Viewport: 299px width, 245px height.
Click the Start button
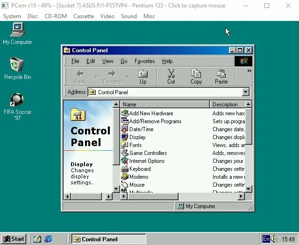(14, 239)
